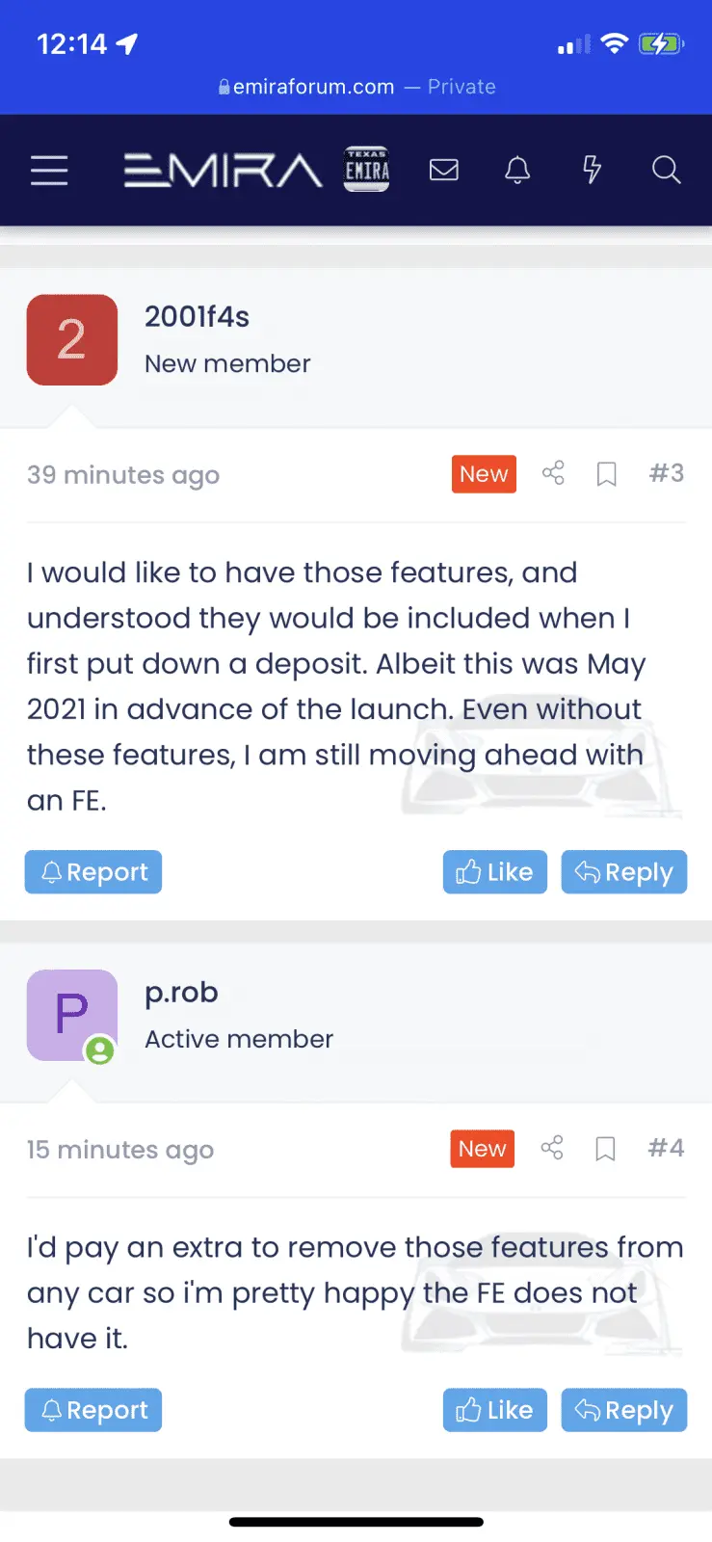Open the inbox envelope icon

coord(443,171)
